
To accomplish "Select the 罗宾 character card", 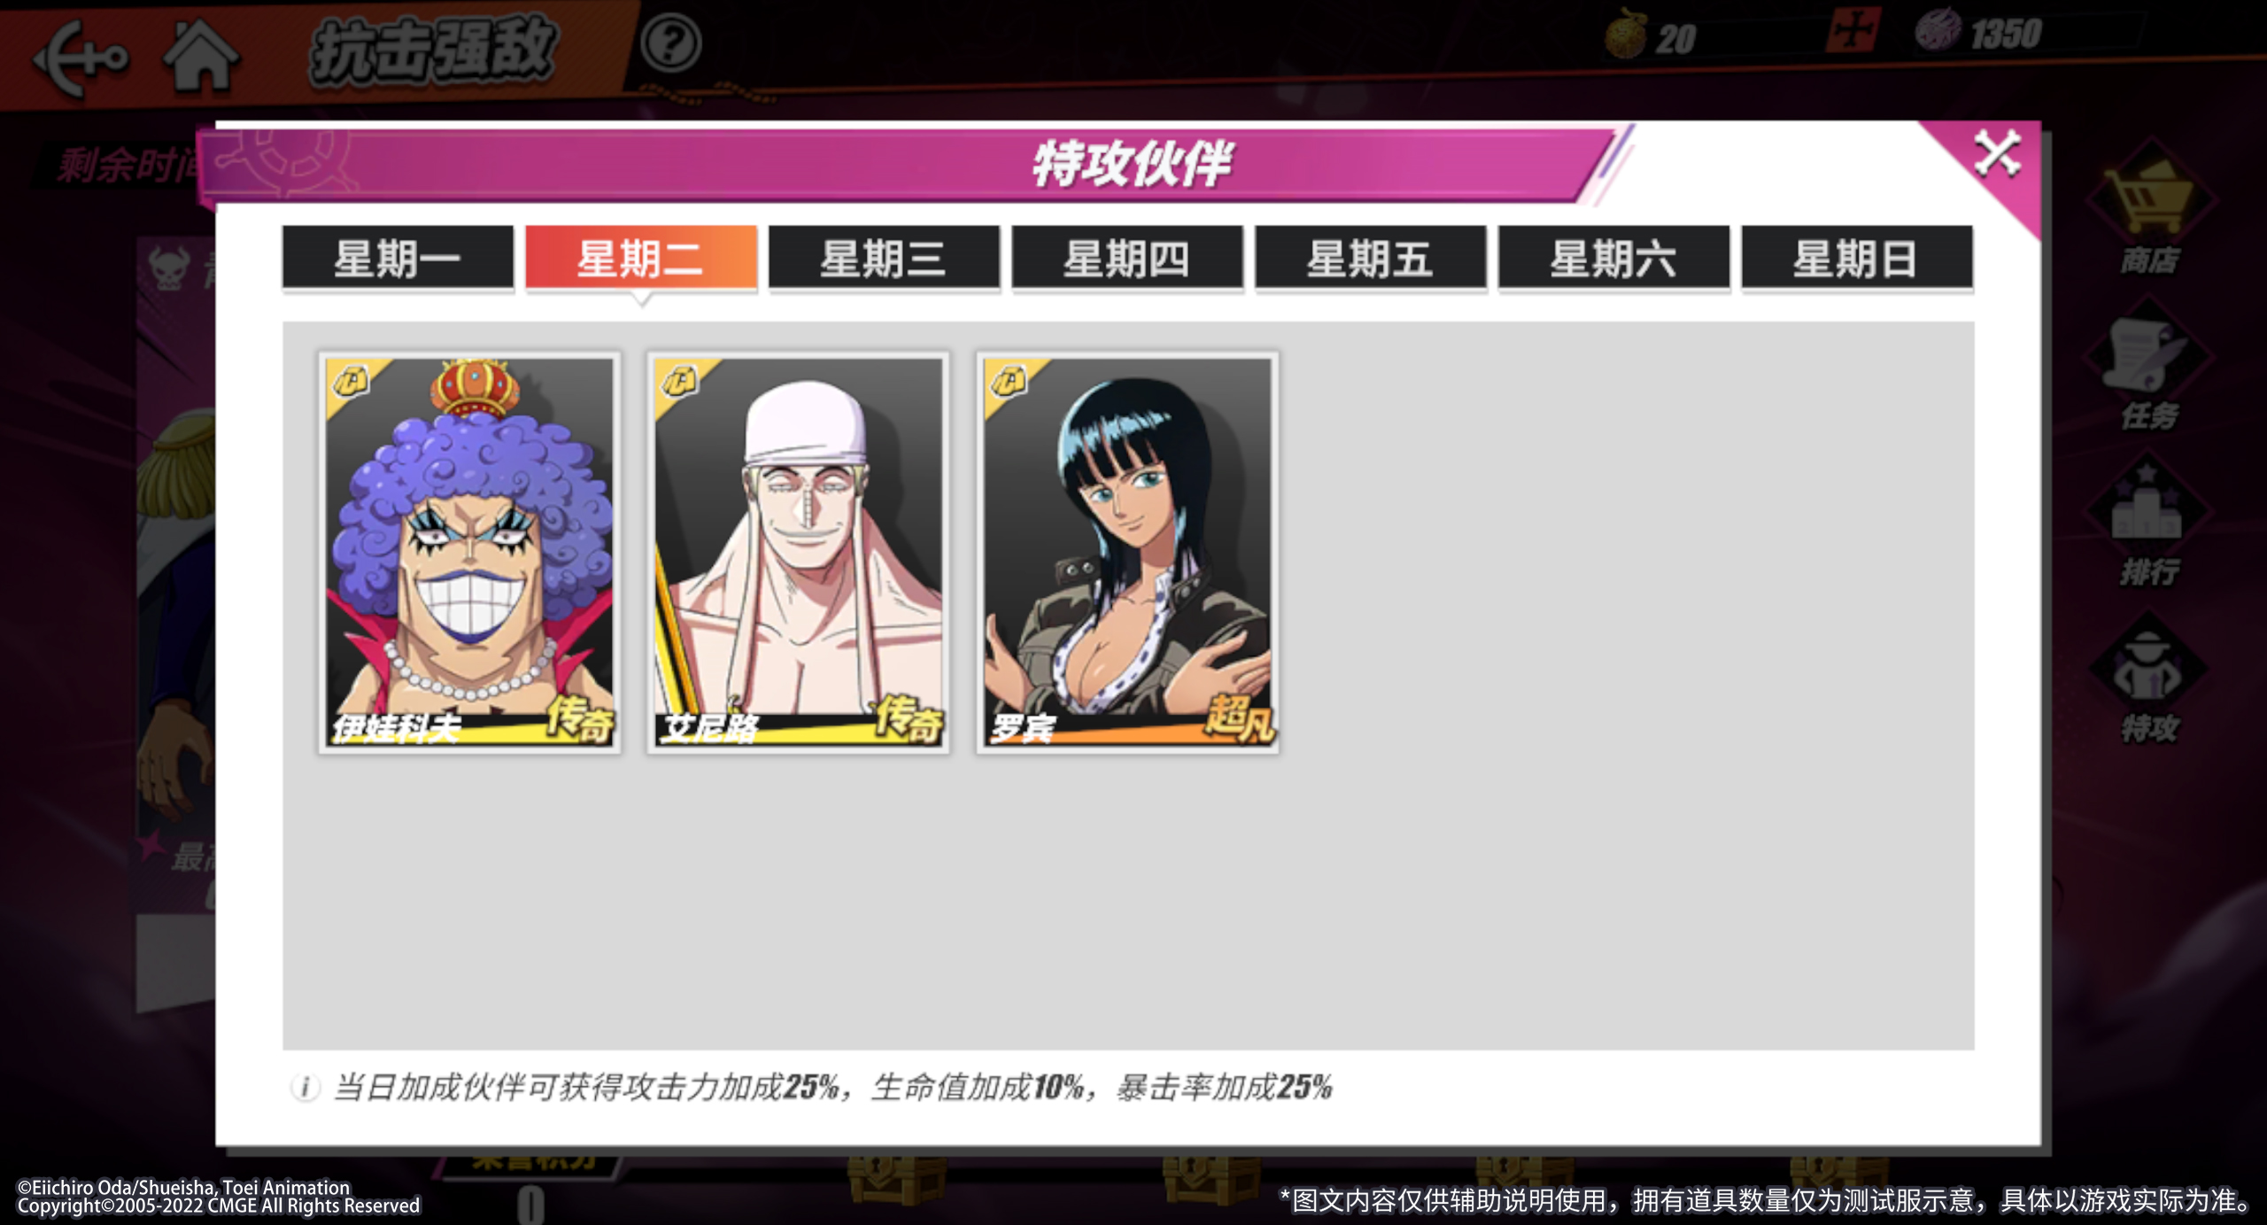I will [x=1127, y=552].
